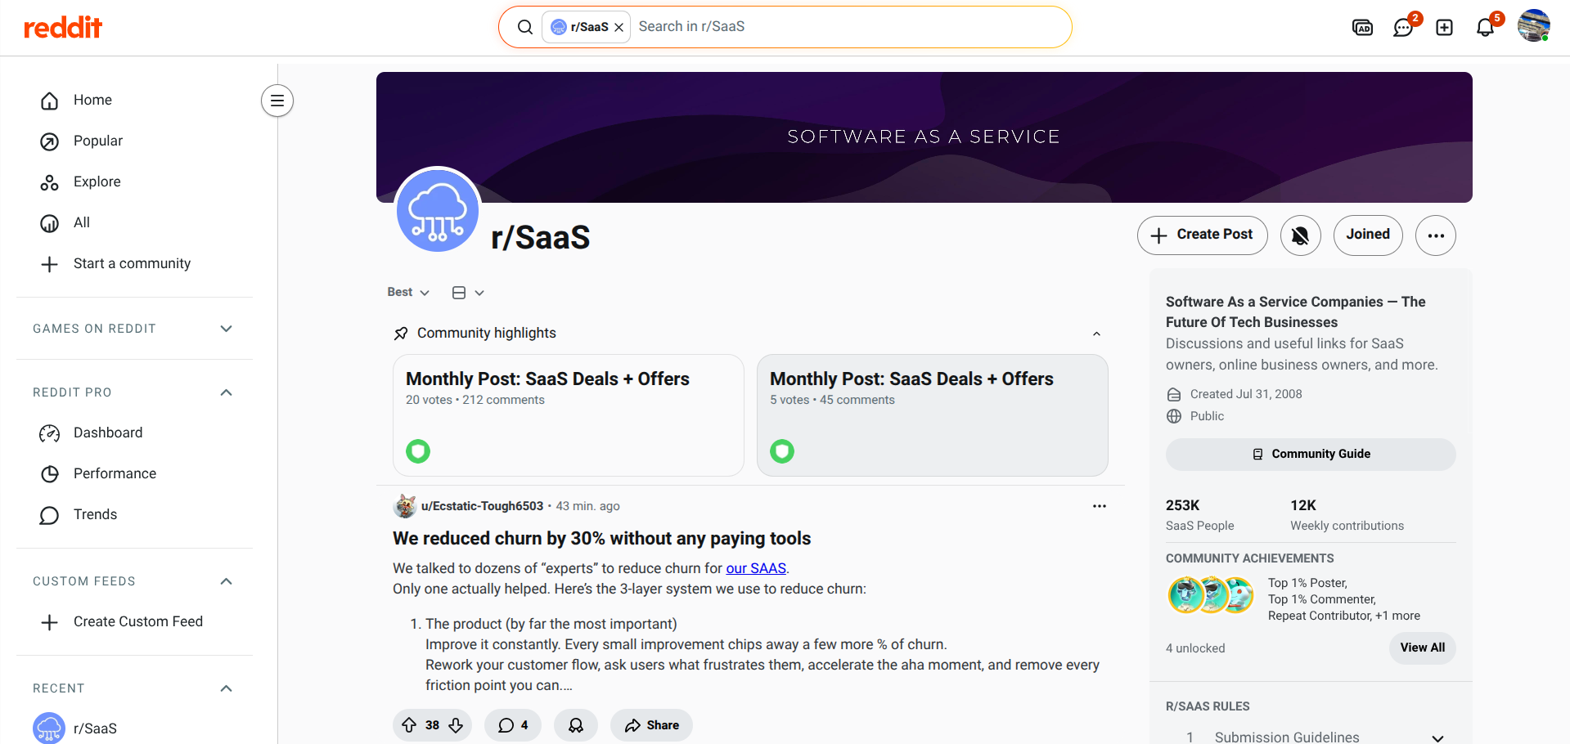Image resolution: width=1570 pixels, height=744 pixels.
Task: Give an award to the churn post
Action: [x=576, y=725]
